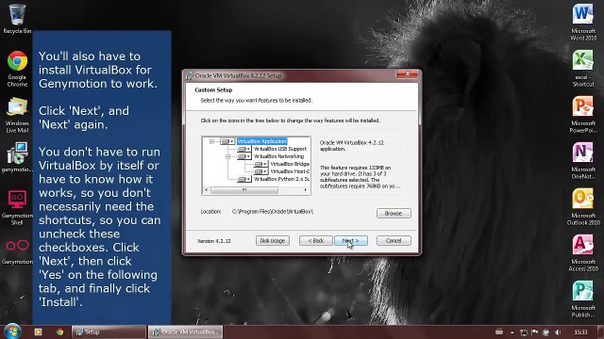Switch to the Setup taskbar button

click(x=109, y=332)
